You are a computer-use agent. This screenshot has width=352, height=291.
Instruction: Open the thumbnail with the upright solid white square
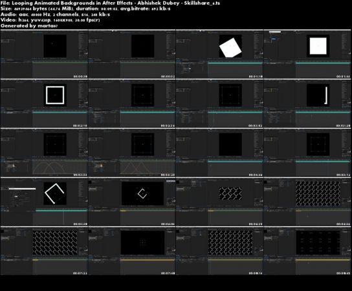307,54
